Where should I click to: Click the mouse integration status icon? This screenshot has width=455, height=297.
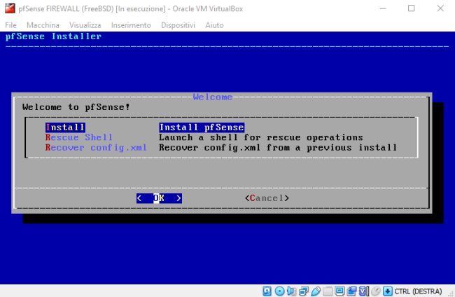376,291
